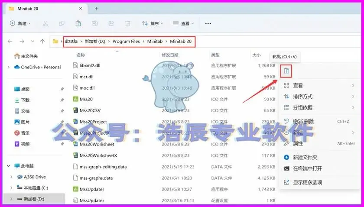Open the three-dots more options menu
This screenshot has height=207, width=364.
coord(208,23)
